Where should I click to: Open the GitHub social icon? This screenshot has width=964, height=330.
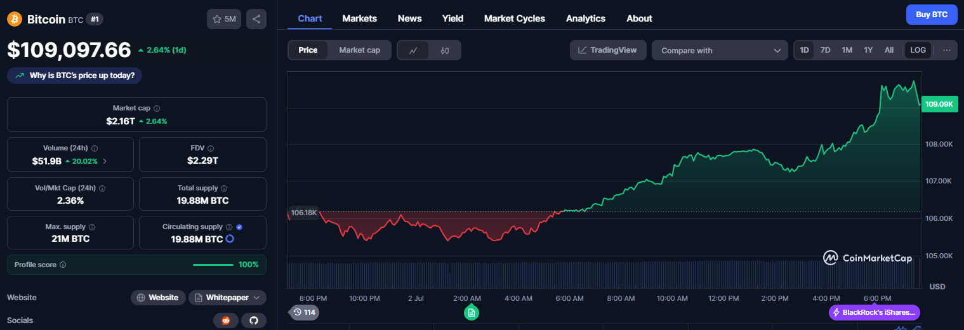(254, 320)
